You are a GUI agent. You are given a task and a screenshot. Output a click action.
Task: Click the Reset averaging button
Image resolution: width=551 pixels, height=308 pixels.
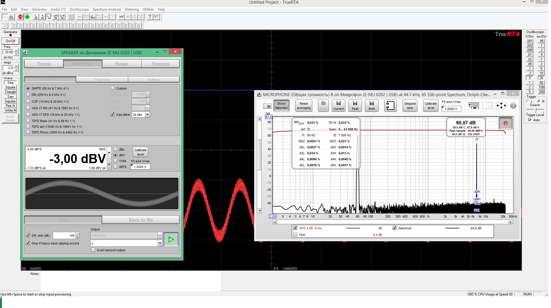tap(303, 106)
